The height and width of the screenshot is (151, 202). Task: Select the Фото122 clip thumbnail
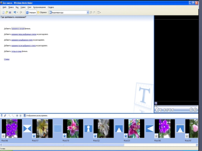(x=104, y=128)
